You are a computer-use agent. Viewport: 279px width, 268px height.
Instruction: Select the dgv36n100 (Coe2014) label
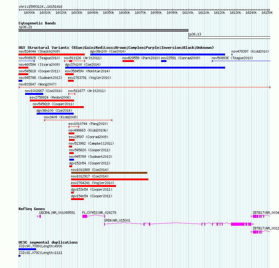[54, 111]
